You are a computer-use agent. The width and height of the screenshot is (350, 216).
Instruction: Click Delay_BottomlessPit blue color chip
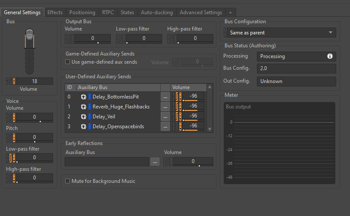(90, 97)
